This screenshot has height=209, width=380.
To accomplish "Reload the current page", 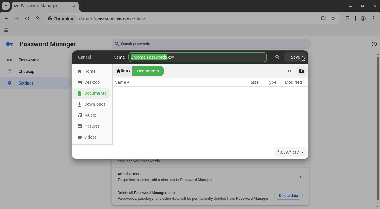I will (27, 18).
